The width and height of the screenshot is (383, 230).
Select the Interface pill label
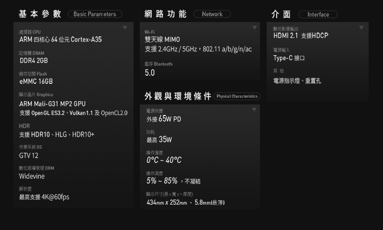pyautogui.click(x=318, y=14)
